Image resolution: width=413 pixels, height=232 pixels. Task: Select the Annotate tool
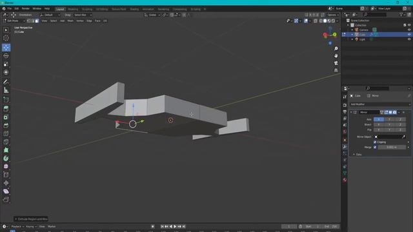6,82
